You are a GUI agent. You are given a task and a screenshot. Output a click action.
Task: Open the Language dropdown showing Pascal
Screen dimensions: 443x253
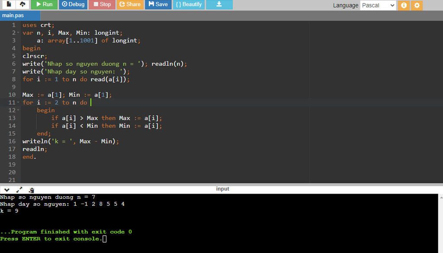click(x=378, y=5)
